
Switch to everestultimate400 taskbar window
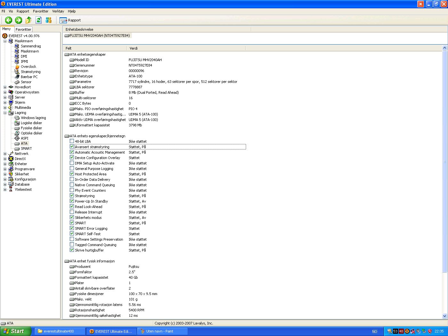[x=60, y=331]
